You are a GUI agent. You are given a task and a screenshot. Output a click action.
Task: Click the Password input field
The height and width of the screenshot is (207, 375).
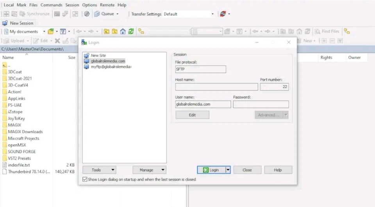coord(261,104)
